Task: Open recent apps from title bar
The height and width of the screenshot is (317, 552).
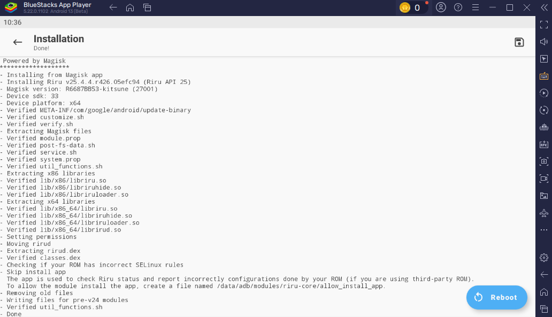Action: point(147,7)
